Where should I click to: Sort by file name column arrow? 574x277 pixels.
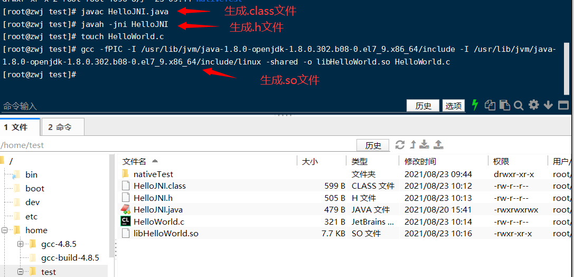pyautogui.click(x=155, y=161)
